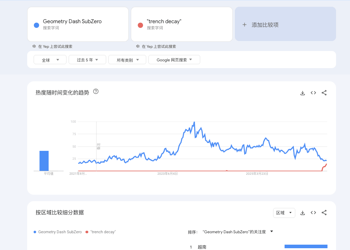
Task: Open the 所有类别 category dropdown
Action: (127, 60)
